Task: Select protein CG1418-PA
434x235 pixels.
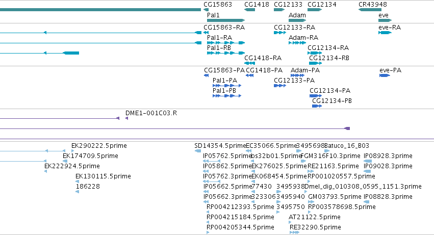Action: point(264,70)
